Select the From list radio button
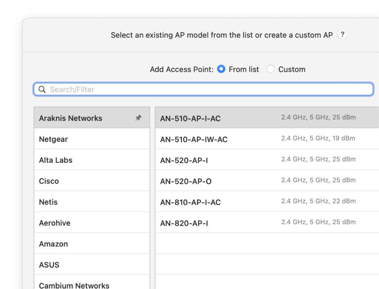 (x=221, y=69)
